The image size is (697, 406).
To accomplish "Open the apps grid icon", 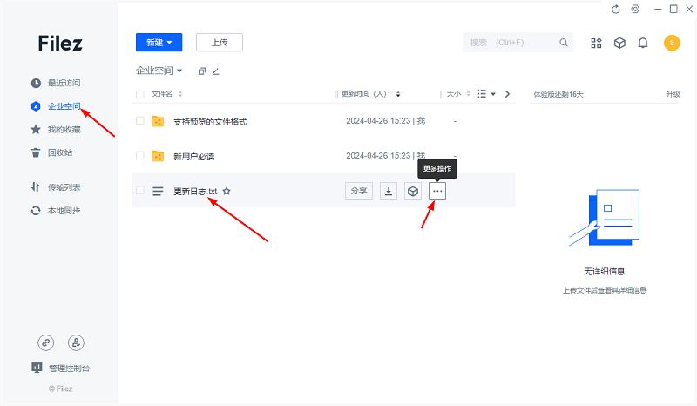I will 596,43.
